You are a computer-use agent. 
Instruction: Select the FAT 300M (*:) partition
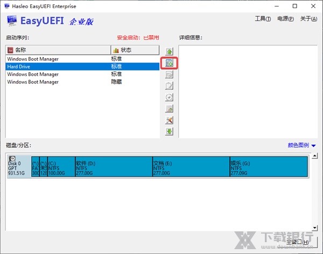[x=35, y=166]
